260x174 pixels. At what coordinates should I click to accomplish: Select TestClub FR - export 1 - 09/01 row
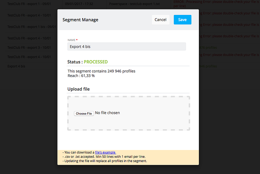[x=29, y=4]
